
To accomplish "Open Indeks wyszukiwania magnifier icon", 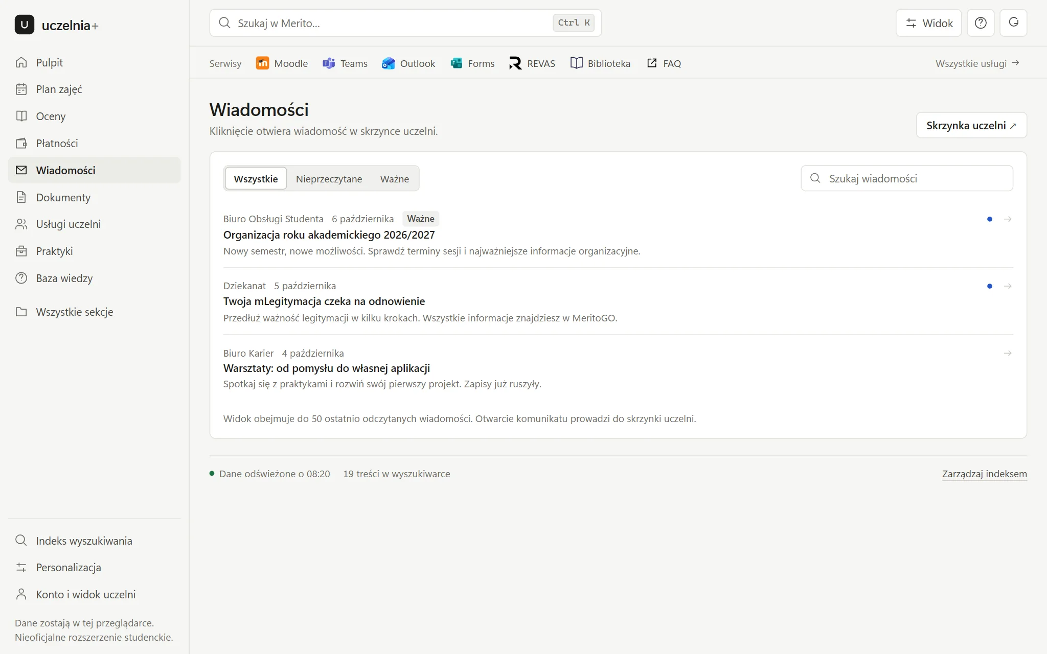I will (21, 540).
